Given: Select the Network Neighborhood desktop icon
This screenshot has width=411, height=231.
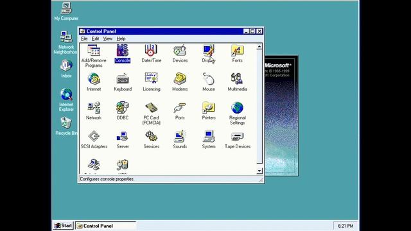Looking at the screenshot, I should [66, 42].
